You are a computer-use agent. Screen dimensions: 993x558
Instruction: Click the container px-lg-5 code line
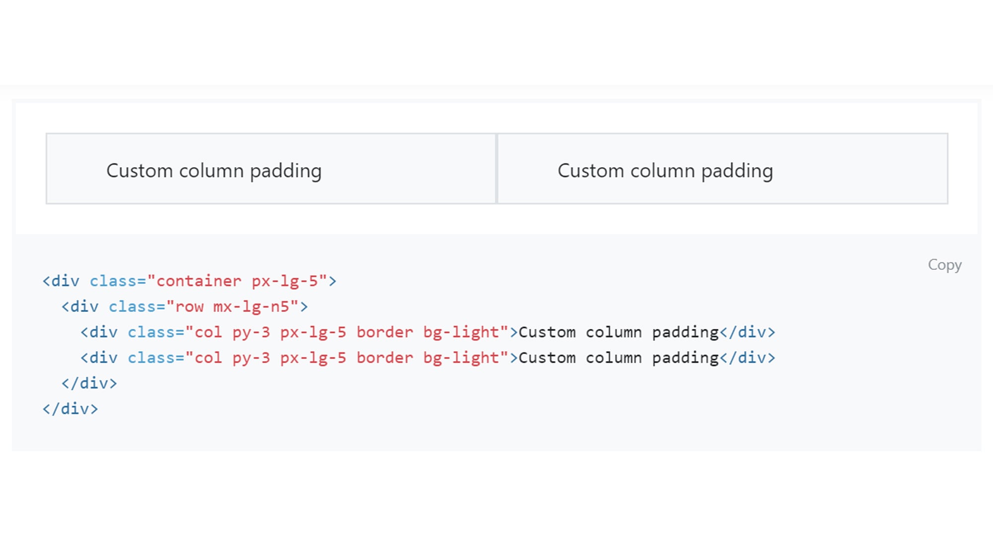(x=189, y=281)
